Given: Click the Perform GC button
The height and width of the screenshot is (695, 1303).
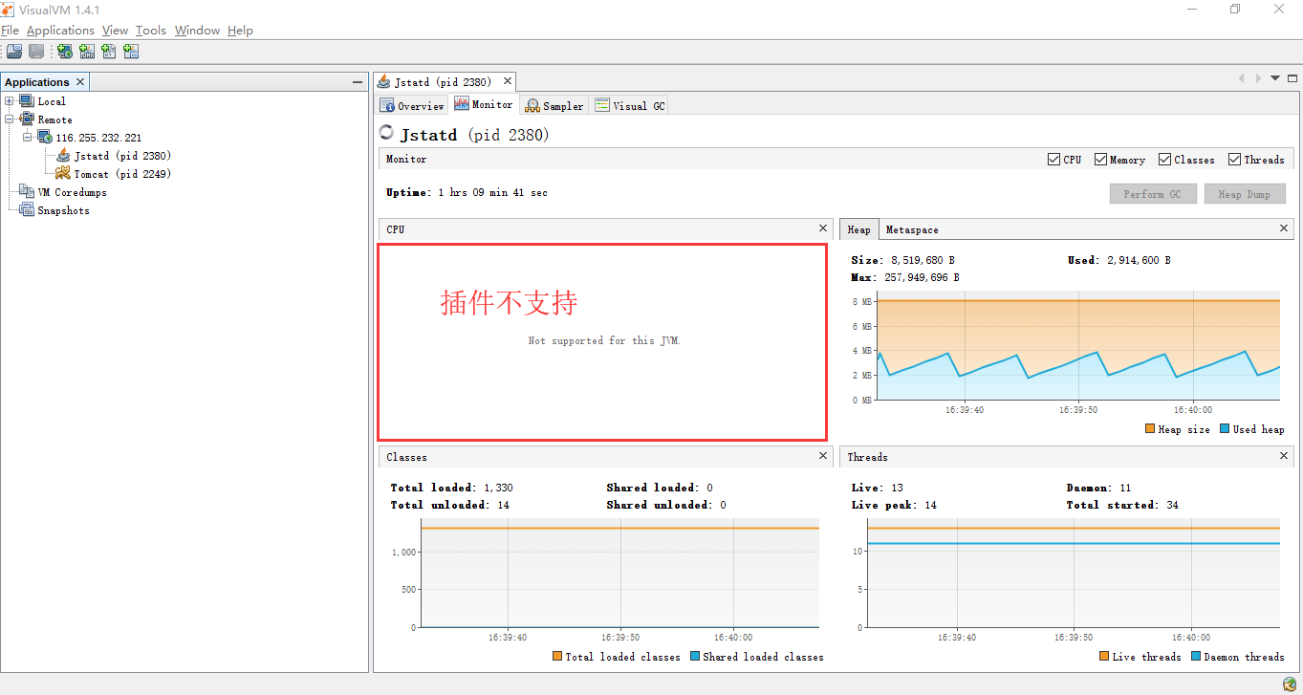Looking at the screenshot, I should (1152, 194).
